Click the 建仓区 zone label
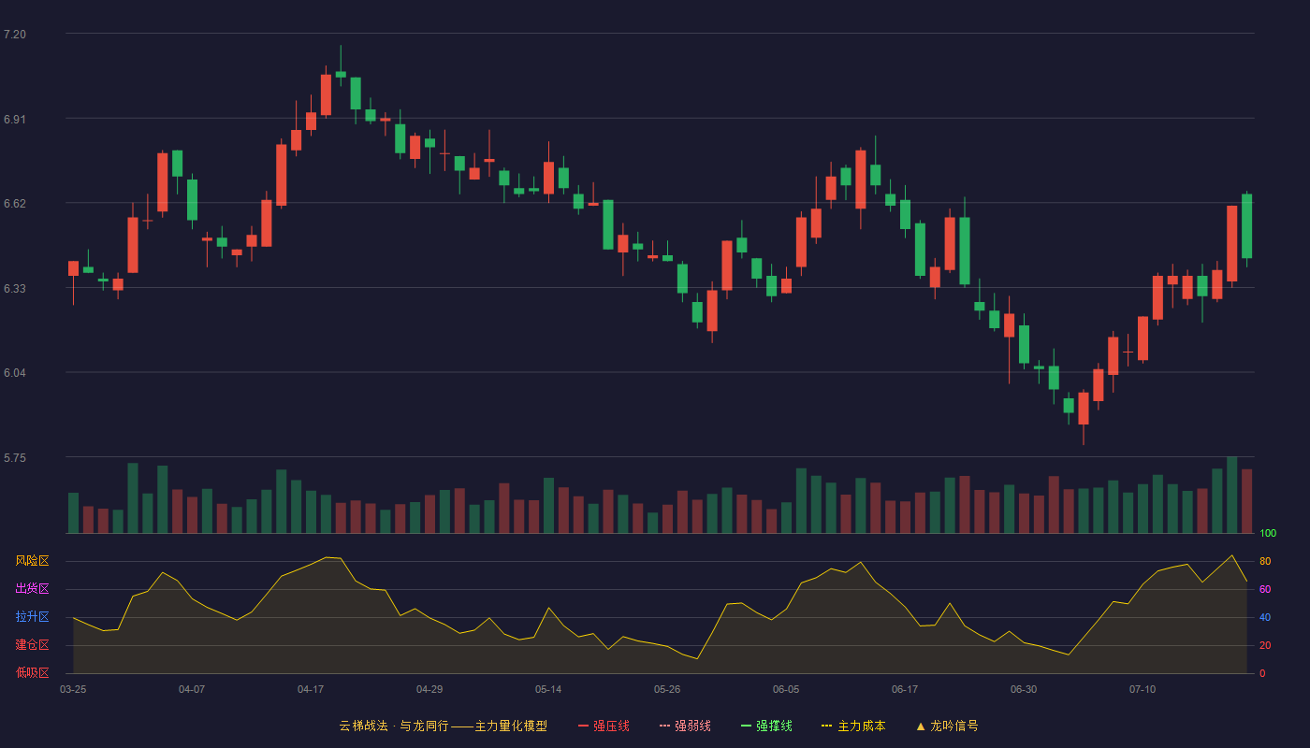This screenshot has width=1310, height=748. (x=32, y=645)
